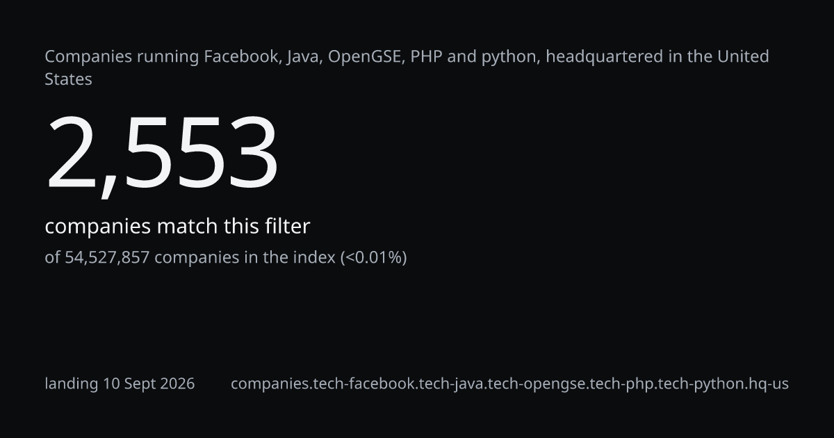Click the hq-us suffix in the slug
Screen dimensions: 834x438
tap(769, 384)
